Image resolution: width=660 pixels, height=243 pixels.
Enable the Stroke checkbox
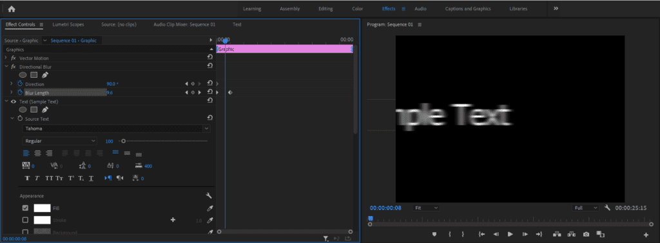pos(25,220)
